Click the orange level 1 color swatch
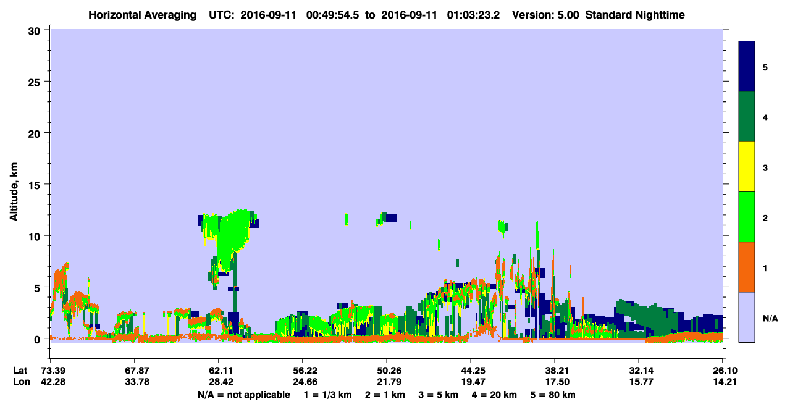This screenshot has width=803, height=412. [747, 267]
